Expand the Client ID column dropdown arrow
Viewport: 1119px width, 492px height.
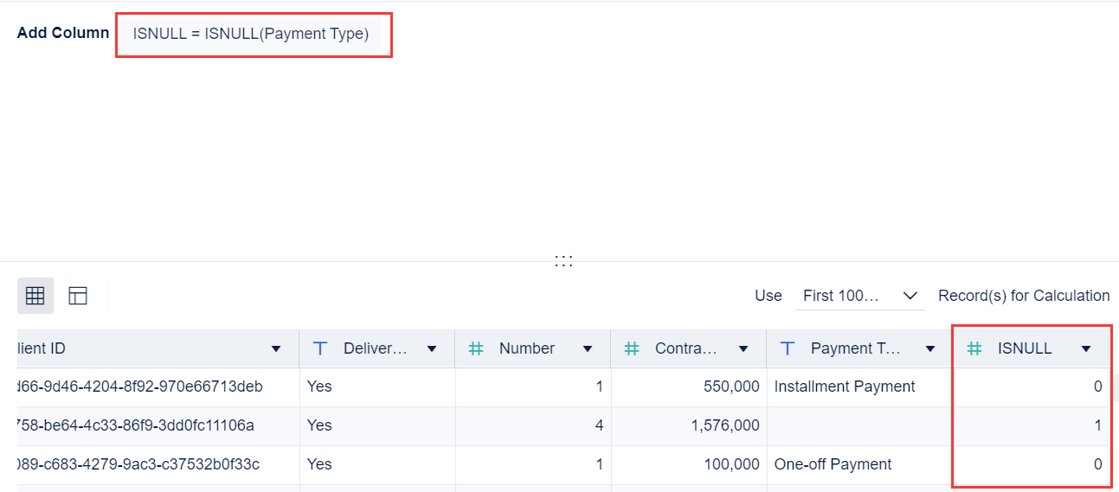276,349
